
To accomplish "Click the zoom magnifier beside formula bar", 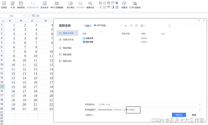I will coord(33,15).
